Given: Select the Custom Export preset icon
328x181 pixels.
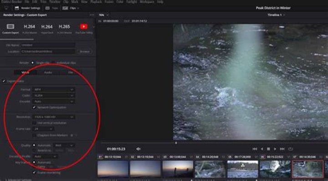Looking at the screenshot, I should (x=10, y=27).
